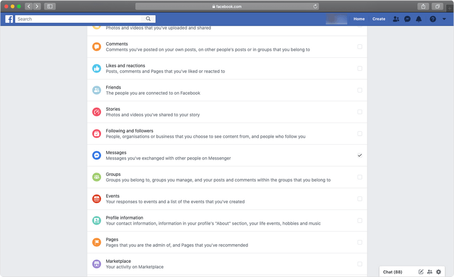This screenshot has height=277, width=454.
Task: Go to Home in the top bar
Action: (x=359, y=19)
